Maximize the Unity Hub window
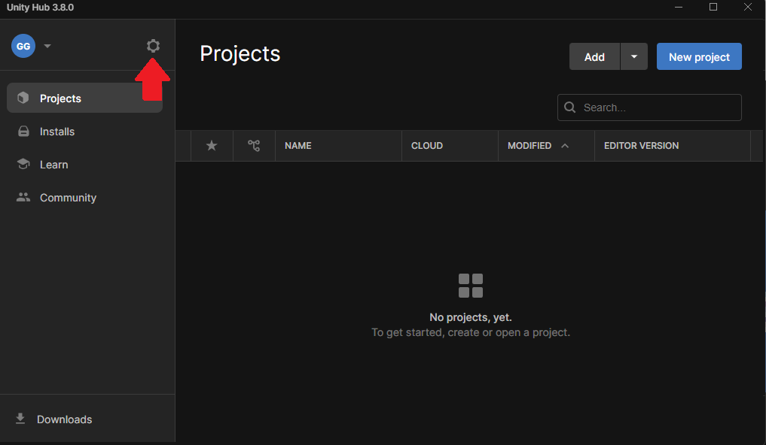 pyautogui.click(x=713, y=7)
